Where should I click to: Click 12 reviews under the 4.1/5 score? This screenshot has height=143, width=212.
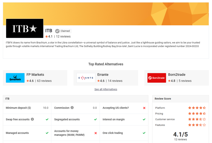coord(181,139)
